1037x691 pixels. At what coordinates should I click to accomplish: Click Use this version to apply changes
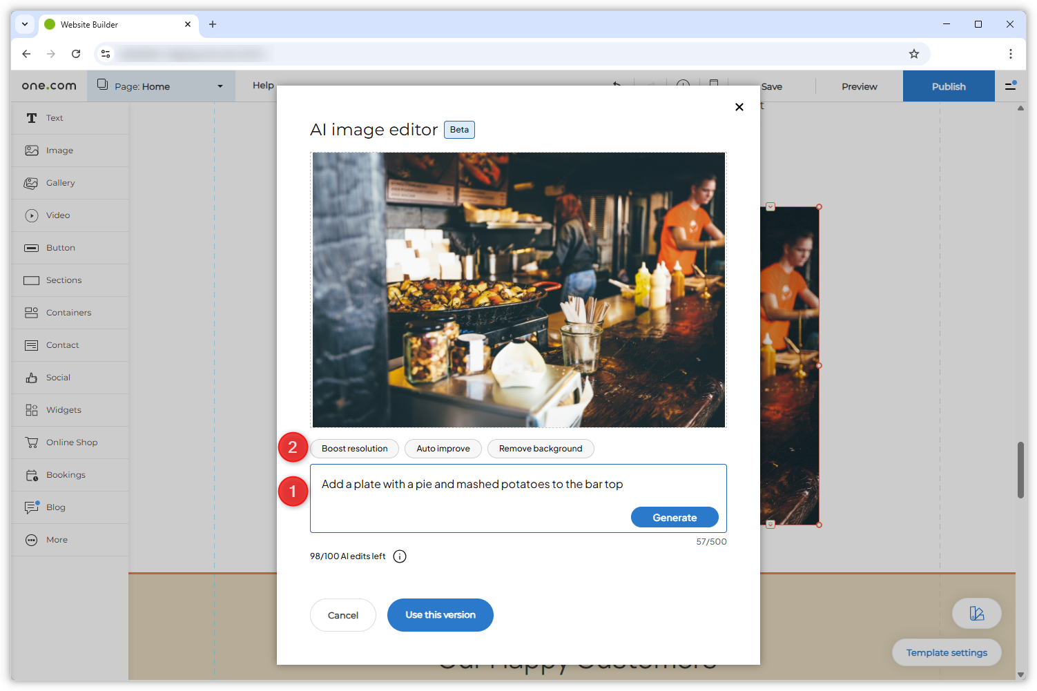coord(440,614)
